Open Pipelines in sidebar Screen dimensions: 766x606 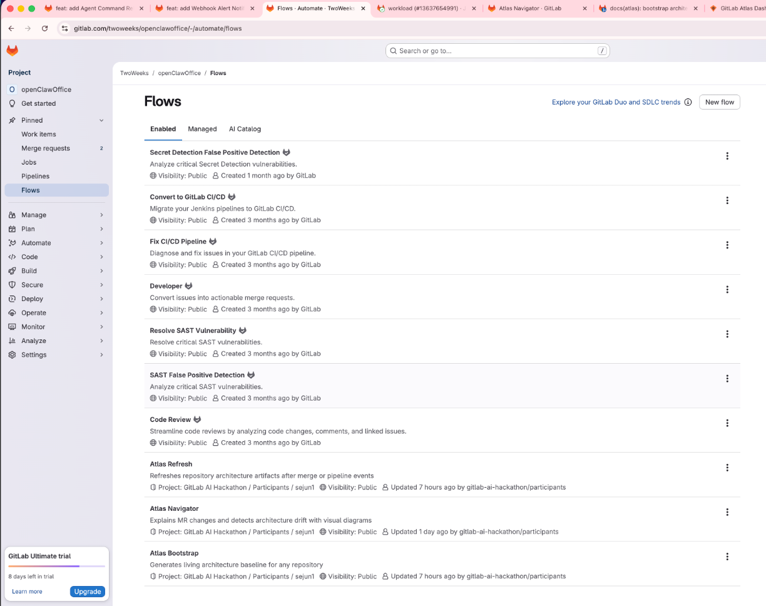tap(56, 176)
